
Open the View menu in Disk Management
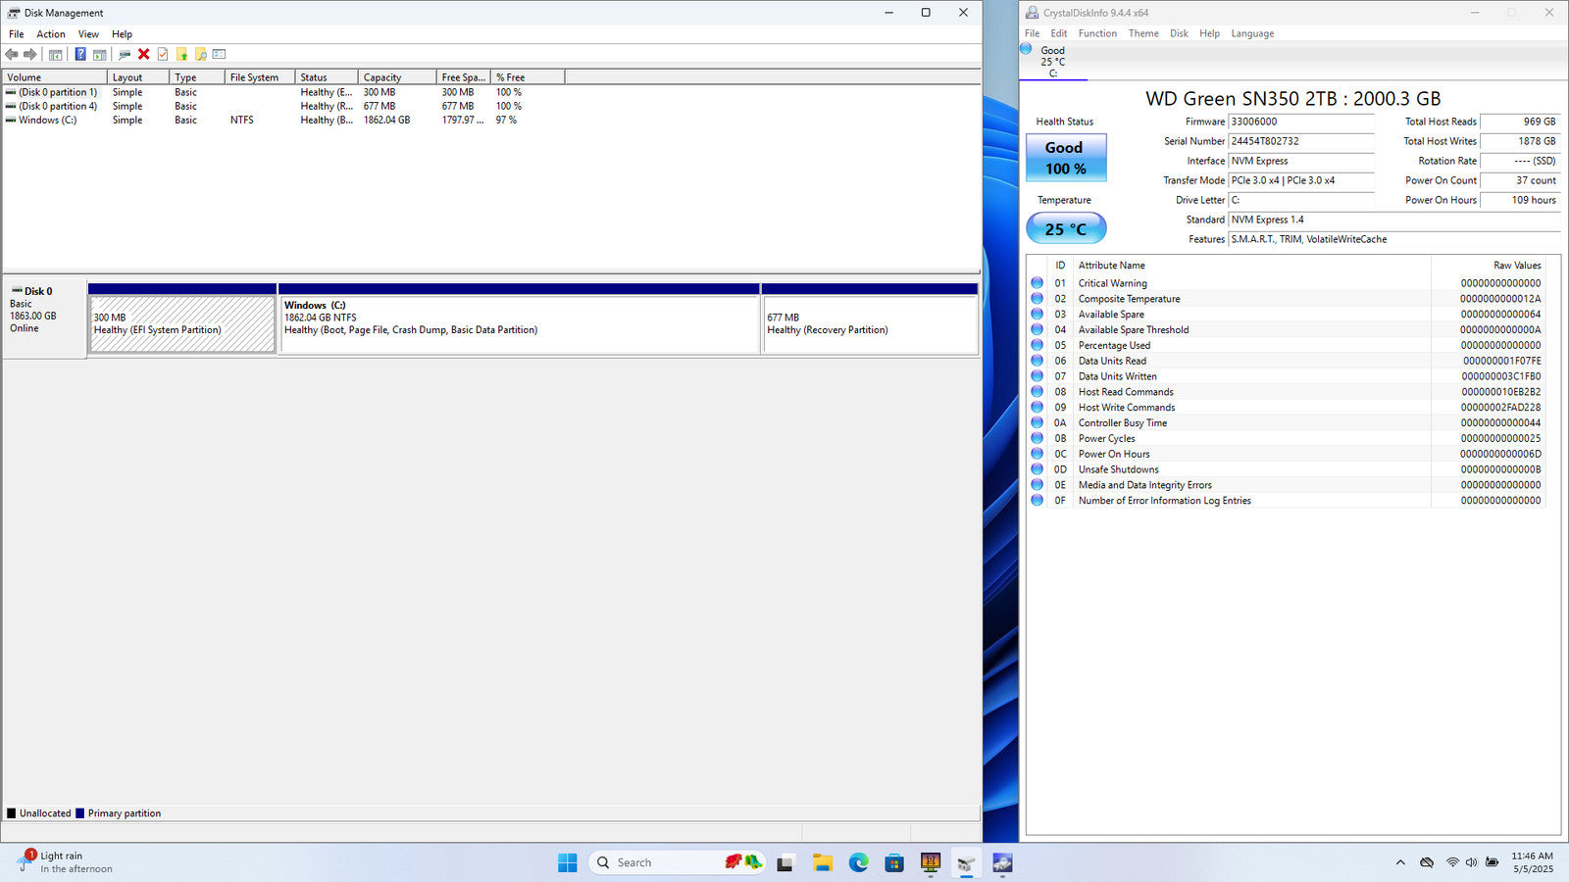pyautogui.click(x=88, y=34)
